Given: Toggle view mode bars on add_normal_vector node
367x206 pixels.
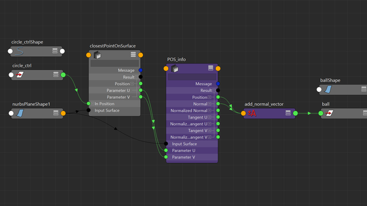Looking at the screenshot, I should click(x=288, y=113).
